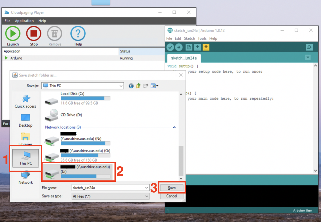Click the Arduino toolbar's down-arrow save icon

coord(206,47)
